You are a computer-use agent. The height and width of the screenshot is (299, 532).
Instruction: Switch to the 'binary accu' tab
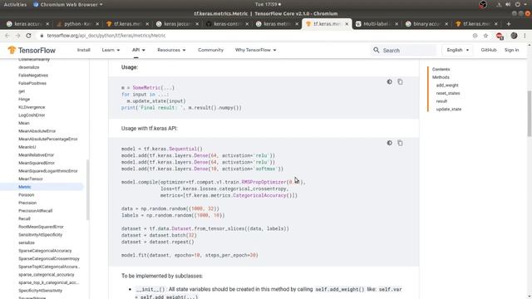(426, 24)
